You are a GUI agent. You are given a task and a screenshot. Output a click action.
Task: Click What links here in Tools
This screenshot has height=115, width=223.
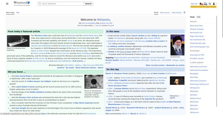click(196, 26)
